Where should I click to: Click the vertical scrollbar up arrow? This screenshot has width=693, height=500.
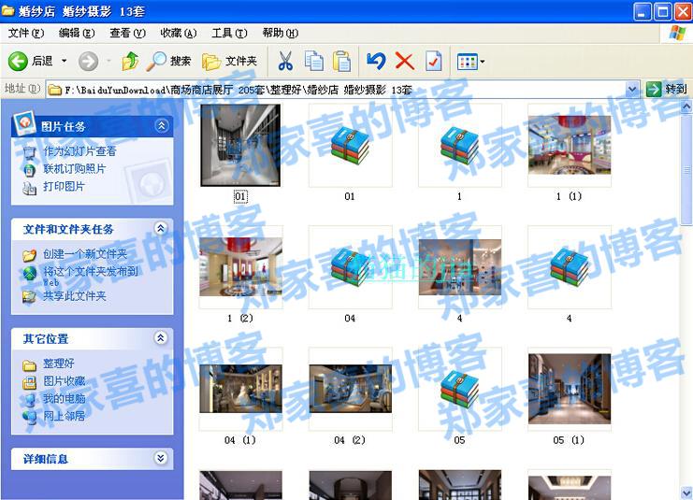tap(686, 107)
